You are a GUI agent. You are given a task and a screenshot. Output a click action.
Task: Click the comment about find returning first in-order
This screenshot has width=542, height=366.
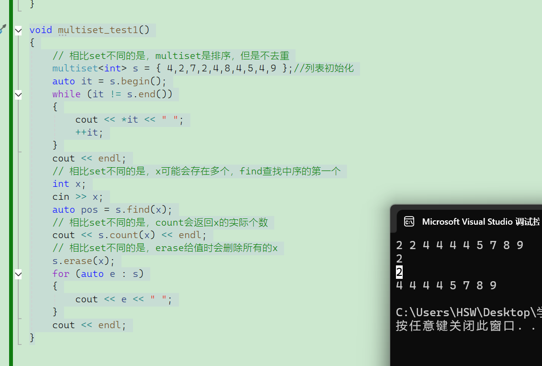click(x=196, y=171)
